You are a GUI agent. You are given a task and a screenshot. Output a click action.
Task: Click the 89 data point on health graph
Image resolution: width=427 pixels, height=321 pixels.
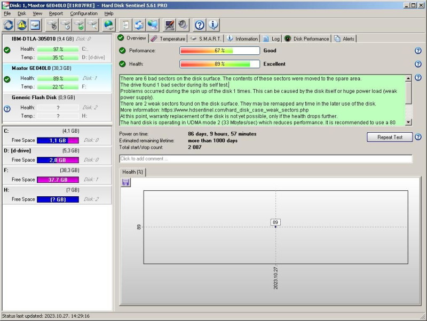point(275,227)
